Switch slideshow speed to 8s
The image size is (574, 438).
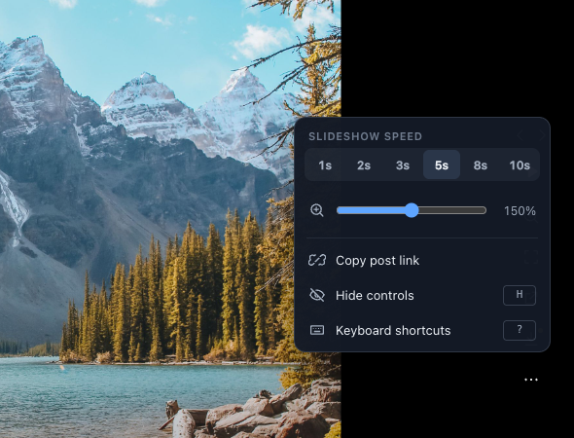(x=481, y=165)
